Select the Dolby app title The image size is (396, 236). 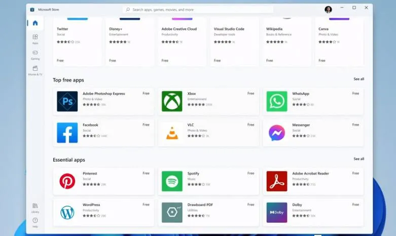297,205
